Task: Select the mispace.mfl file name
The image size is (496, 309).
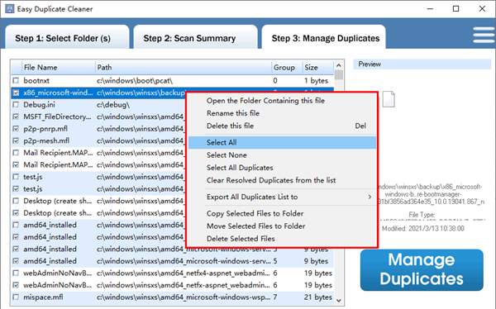Action: pos(43,297)
